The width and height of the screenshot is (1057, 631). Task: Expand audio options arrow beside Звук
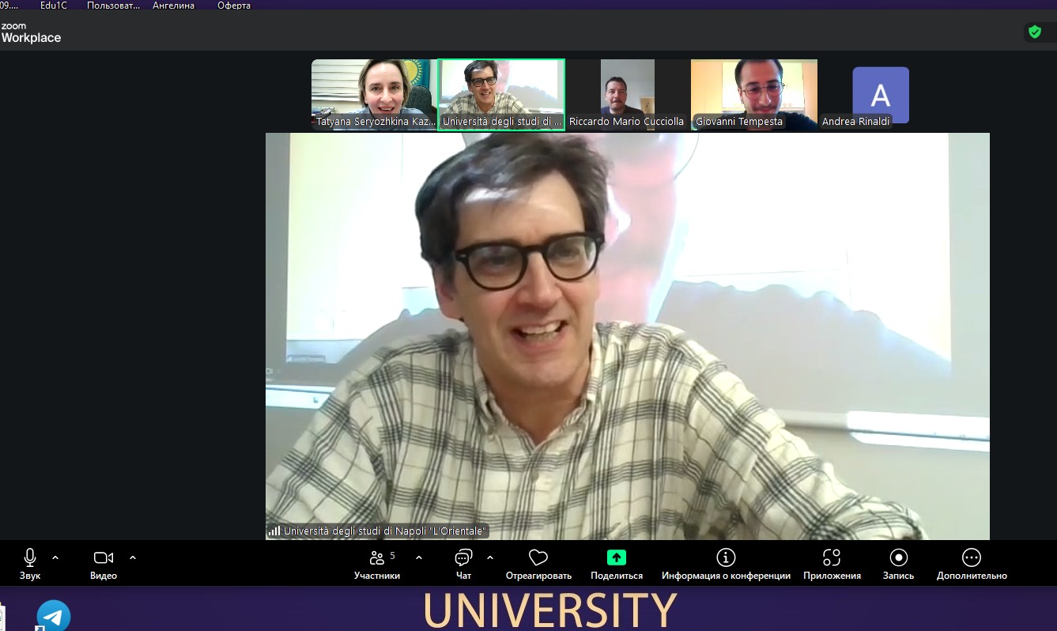(x=55, y=557)
